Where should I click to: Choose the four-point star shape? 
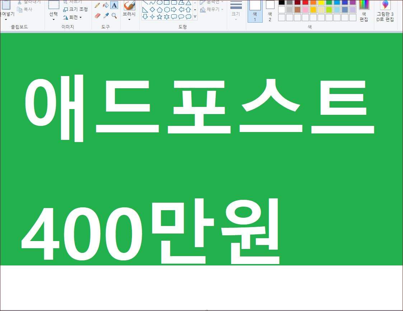click(x=153, y=17)
